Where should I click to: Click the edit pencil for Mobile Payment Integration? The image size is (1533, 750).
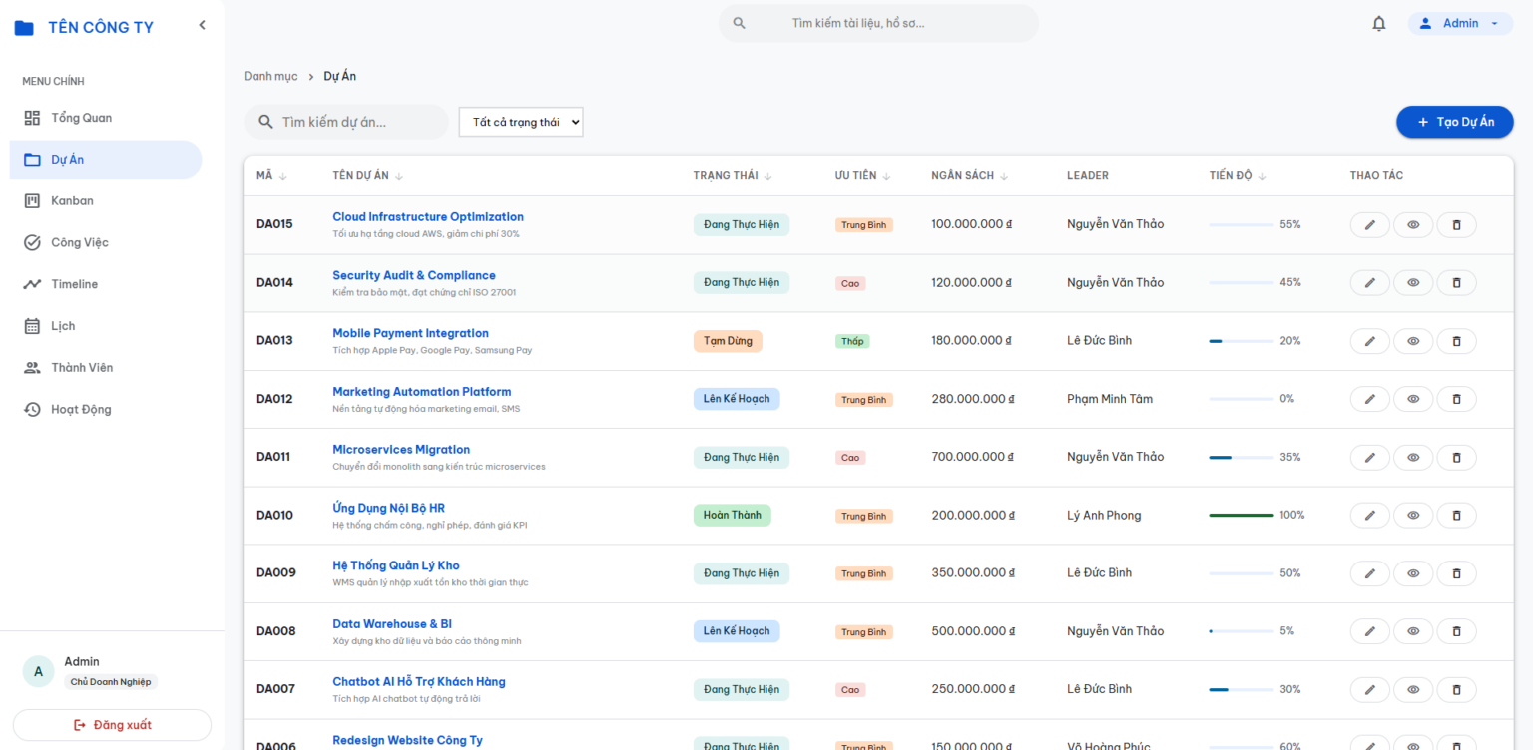point(1370,341)
